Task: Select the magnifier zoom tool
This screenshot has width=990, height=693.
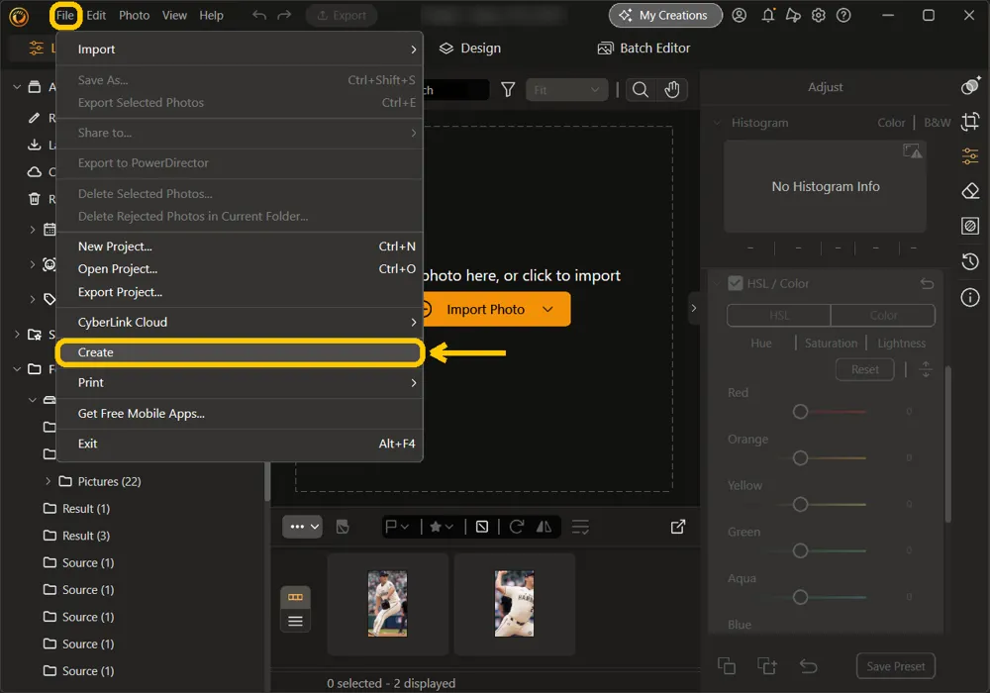Action: (641, 90)
